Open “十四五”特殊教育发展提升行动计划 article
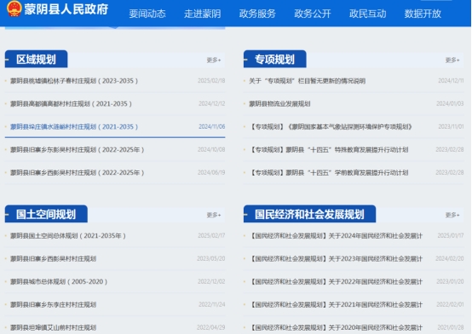 329,149
